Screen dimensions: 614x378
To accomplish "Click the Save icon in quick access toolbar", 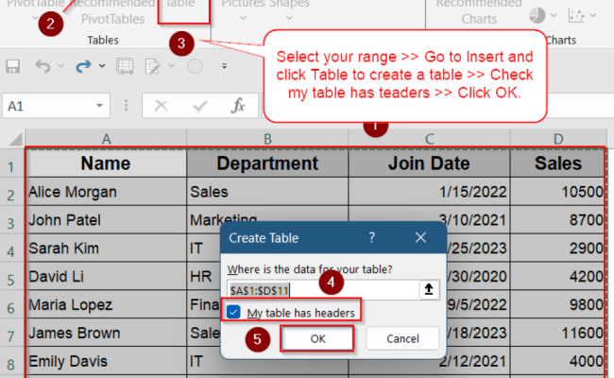I will tap(13, 66).
